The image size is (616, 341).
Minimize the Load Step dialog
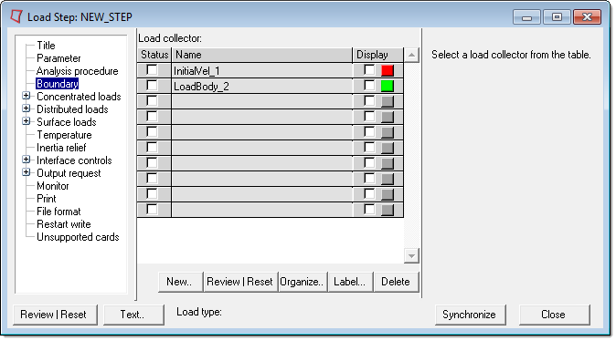tap(526, 17)
